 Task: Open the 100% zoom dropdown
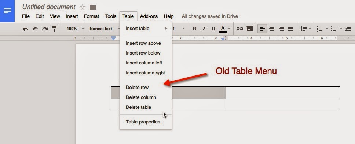pyautogui.click(x=75, y=29)
